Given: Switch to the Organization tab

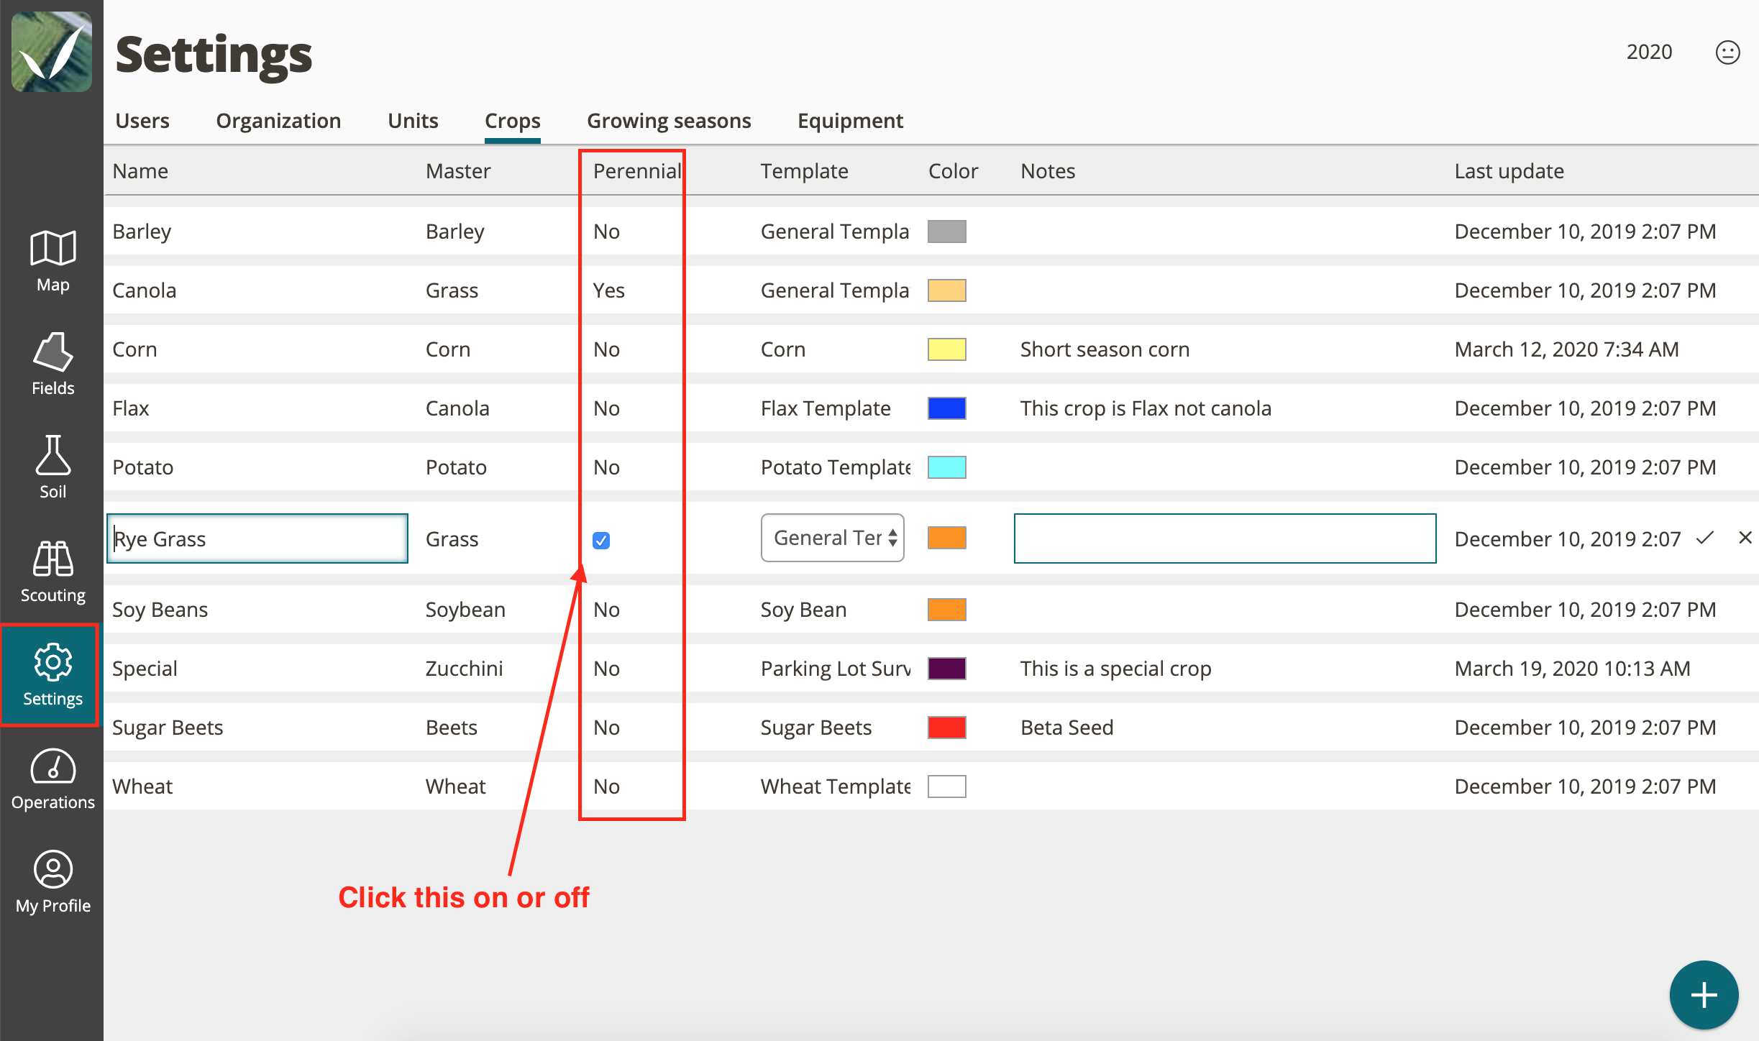Looking at the screenshot, I should coord(278,121).
